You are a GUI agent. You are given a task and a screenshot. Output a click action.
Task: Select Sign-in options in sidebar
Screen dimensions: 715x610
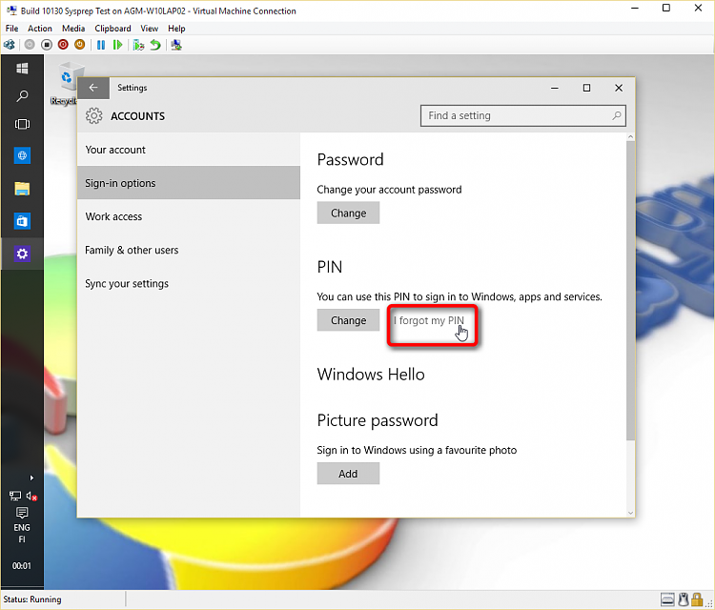[189, 183]
